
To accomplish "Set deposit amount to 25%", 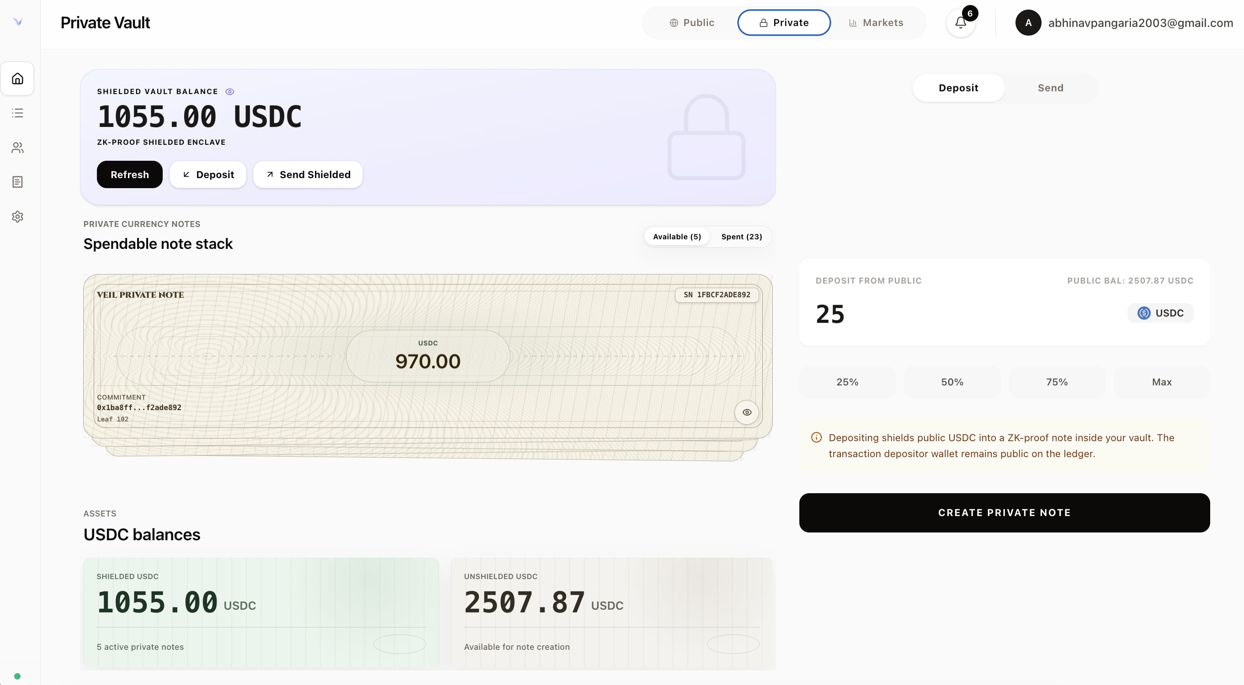I will (847, 382).
